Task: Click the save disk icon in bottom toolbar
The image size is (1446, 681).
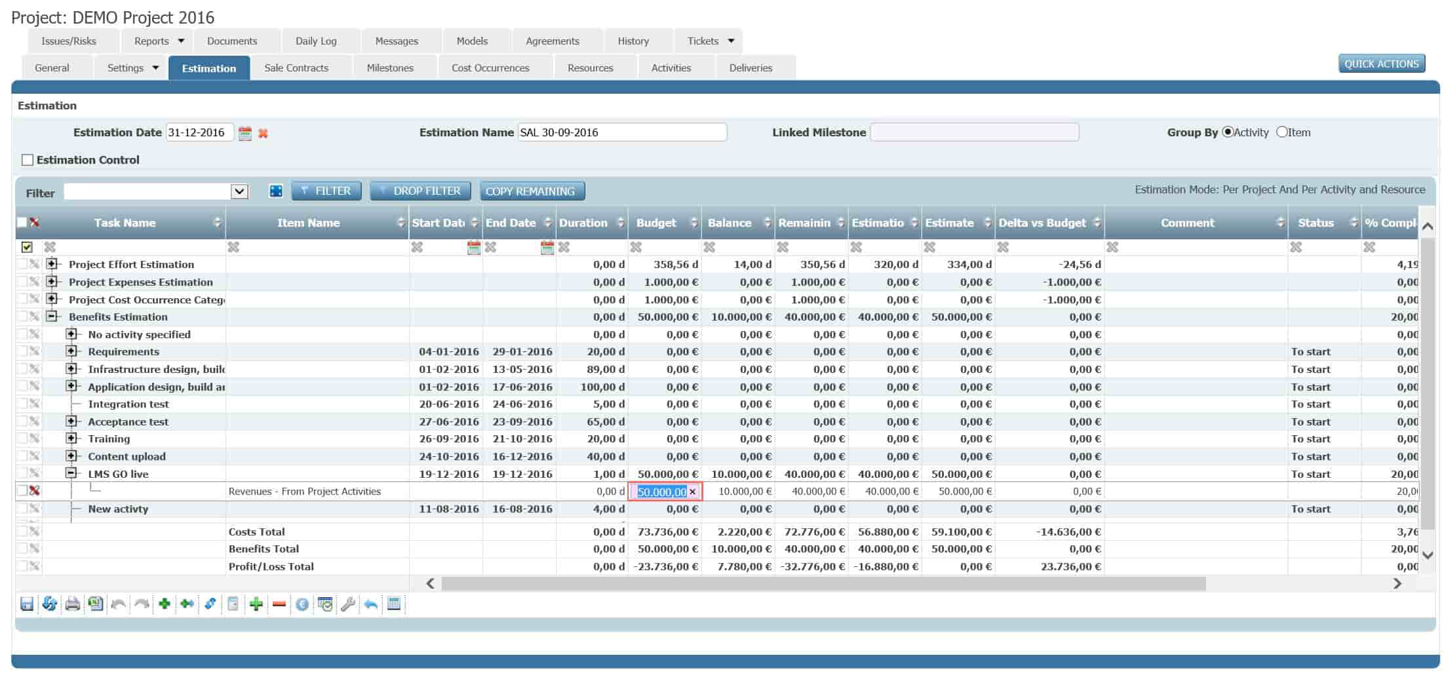Action: [27, 604]
